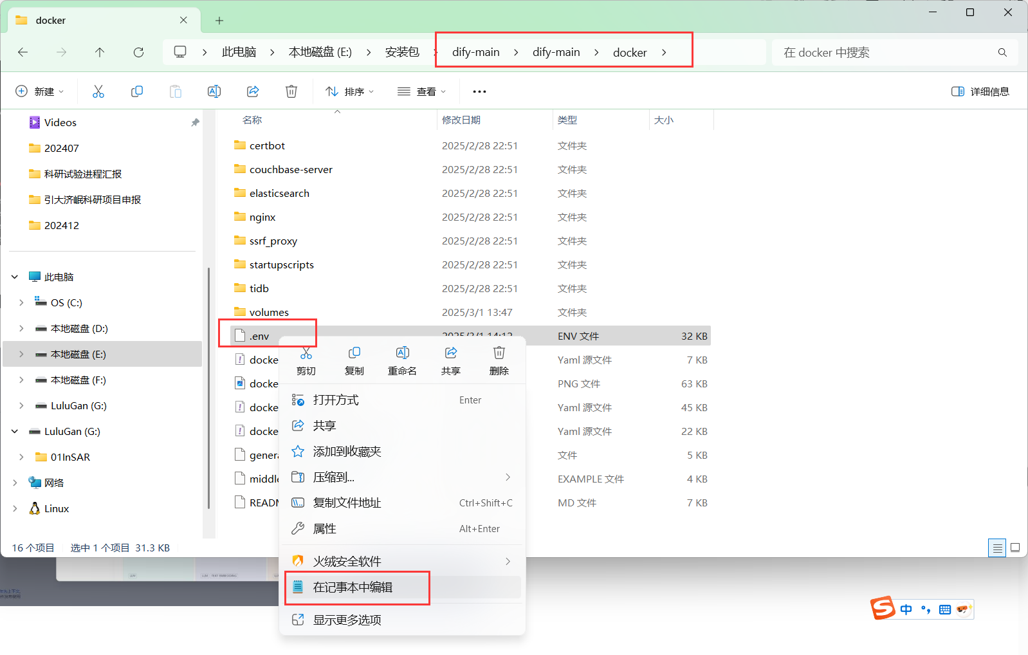Select the elasticsearch folder
Image resolution: width=1028 pixels, height=655 pixels.
[279, 194]
